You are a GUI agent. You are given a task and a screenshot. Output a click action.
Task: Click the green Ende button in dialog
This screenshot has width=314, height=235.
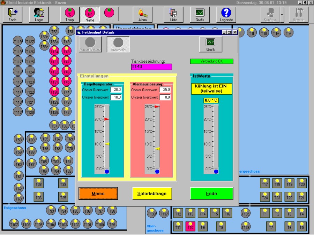(x=211, y=194)
